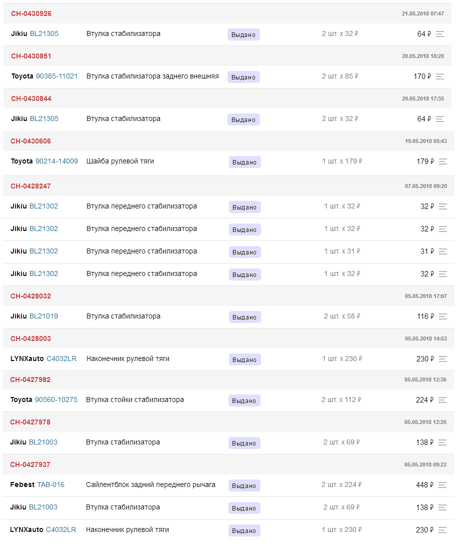Click part number BL21019
This screenshot has width=458, height=552.
[43, 316]
